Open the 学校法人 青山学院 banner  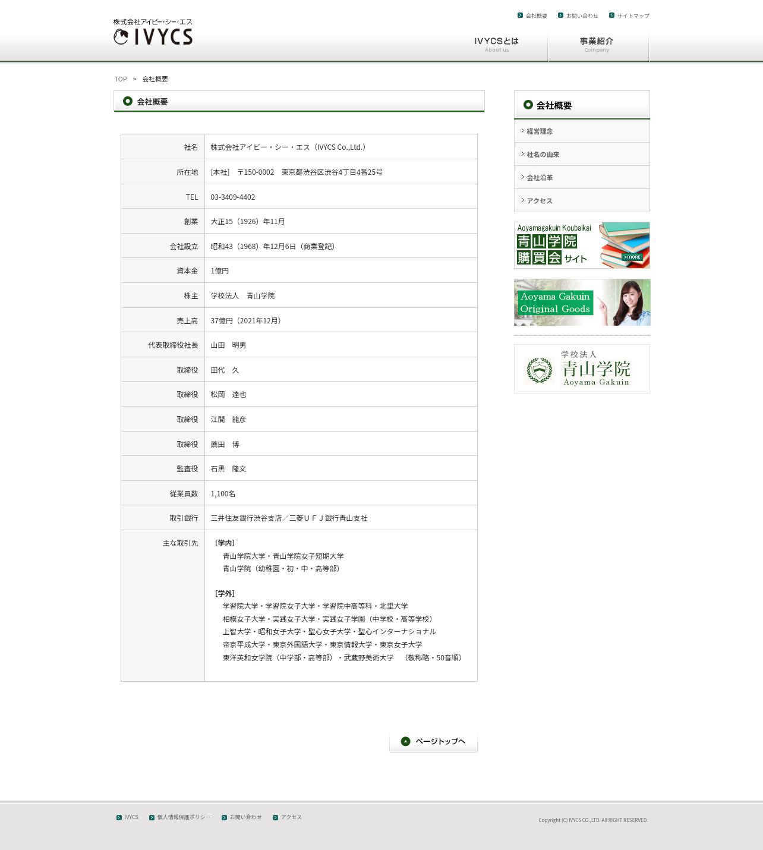[582, 369]
